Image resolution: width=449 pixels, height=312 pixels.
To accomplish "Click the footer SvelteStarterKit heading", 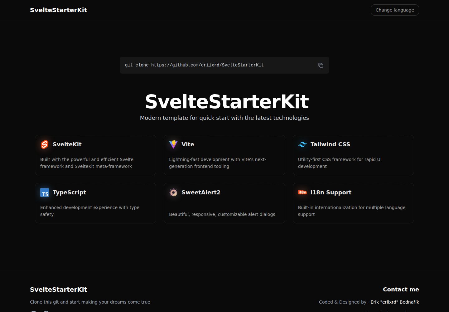I will pyautogui.click(x=59, y=290).
